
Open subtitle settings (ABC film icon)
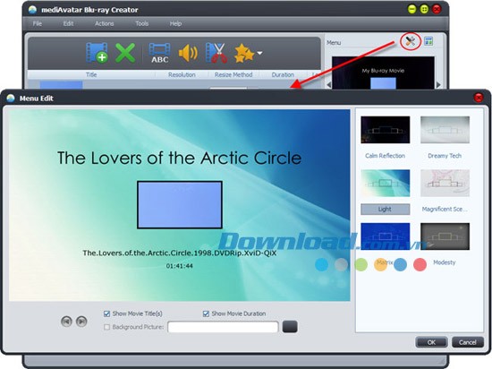[x=160, y=53]
